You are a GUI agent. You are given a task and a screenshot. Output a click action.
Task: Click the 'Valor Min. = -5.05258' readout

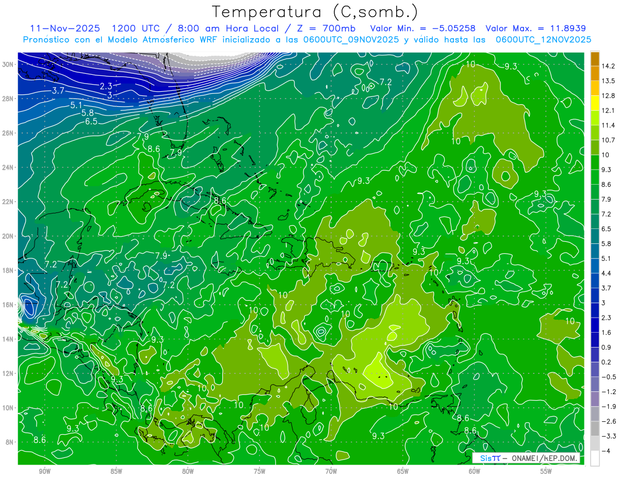point(423,28)
